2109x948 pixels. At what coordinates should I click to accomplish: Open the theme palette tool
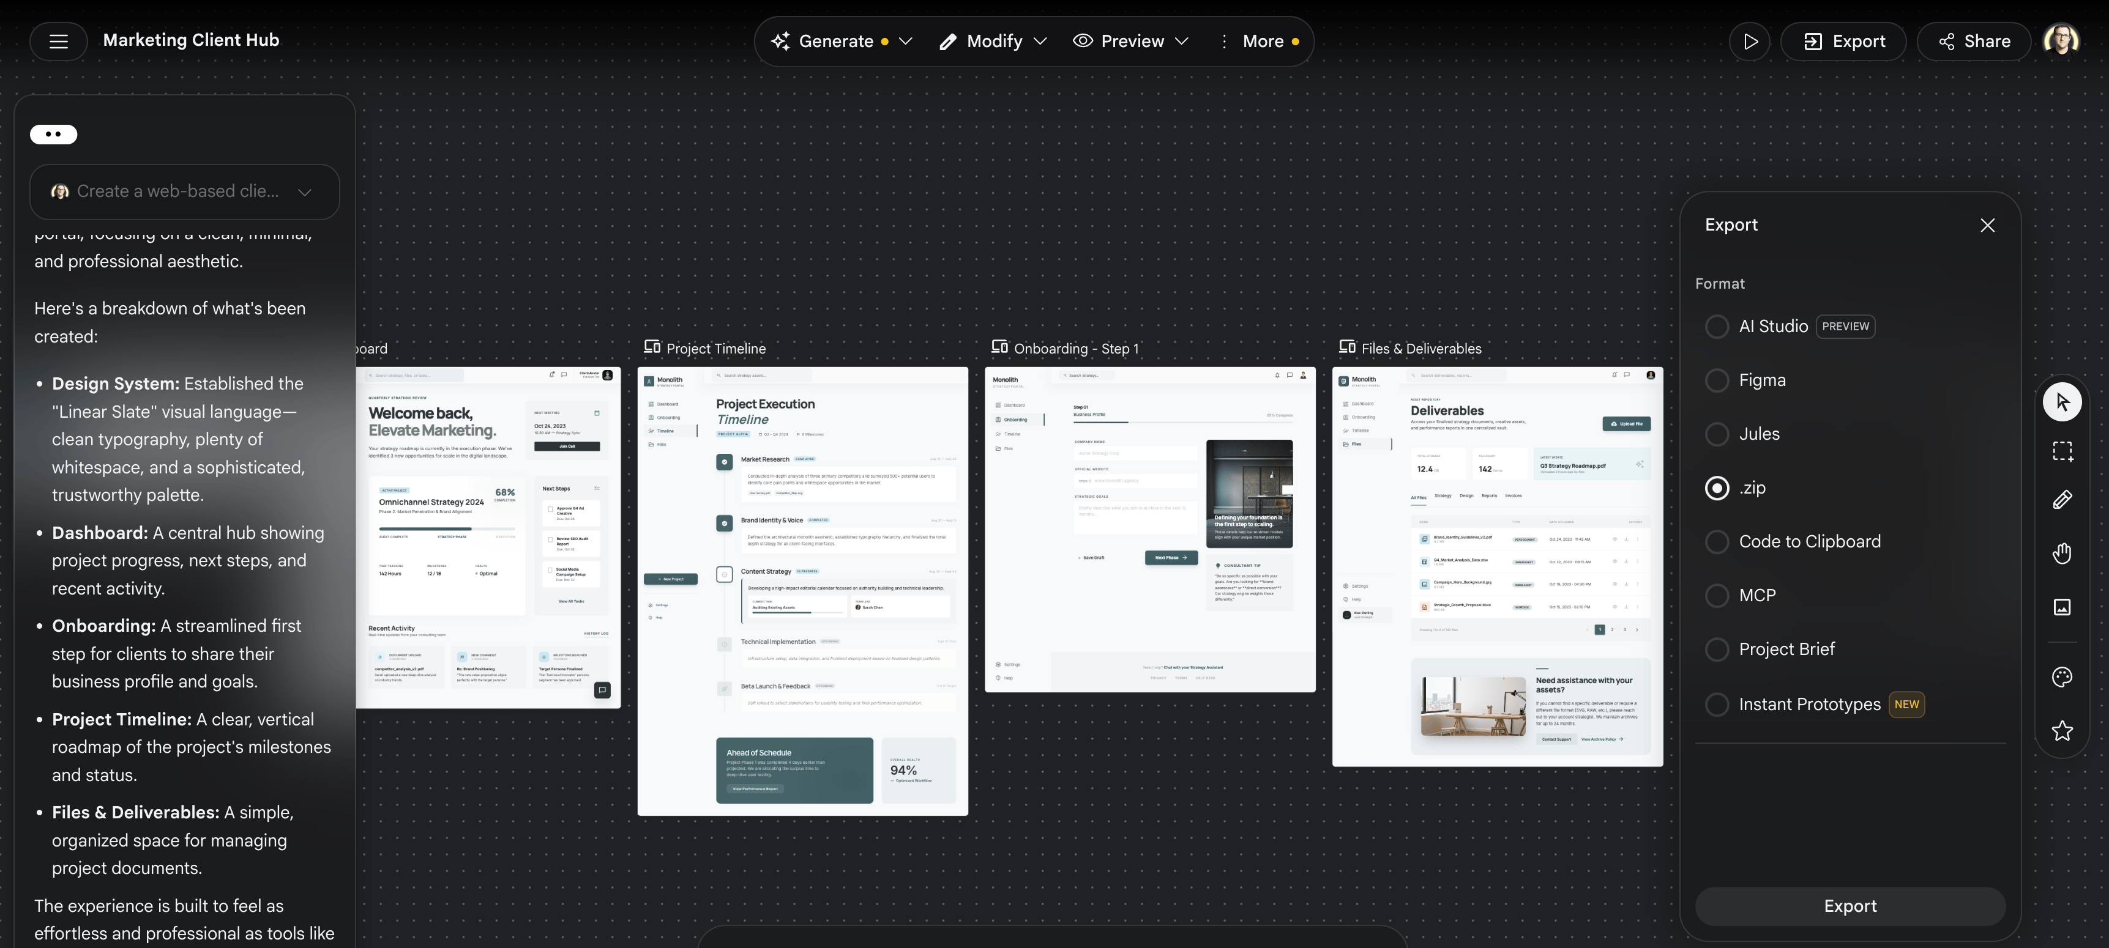click(x=2061, y=676)
